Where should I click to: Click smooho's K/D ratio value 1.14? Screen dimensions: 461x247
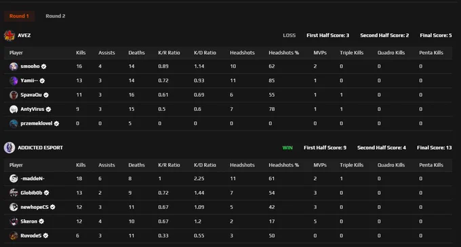point(199,66)
